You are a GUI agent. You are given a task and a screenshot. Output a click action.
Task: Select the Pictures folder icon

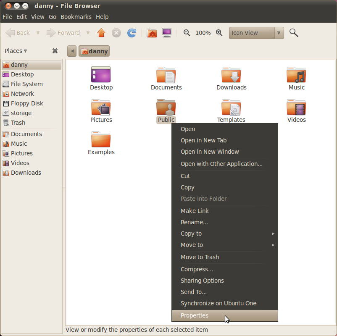coord(101,107)
